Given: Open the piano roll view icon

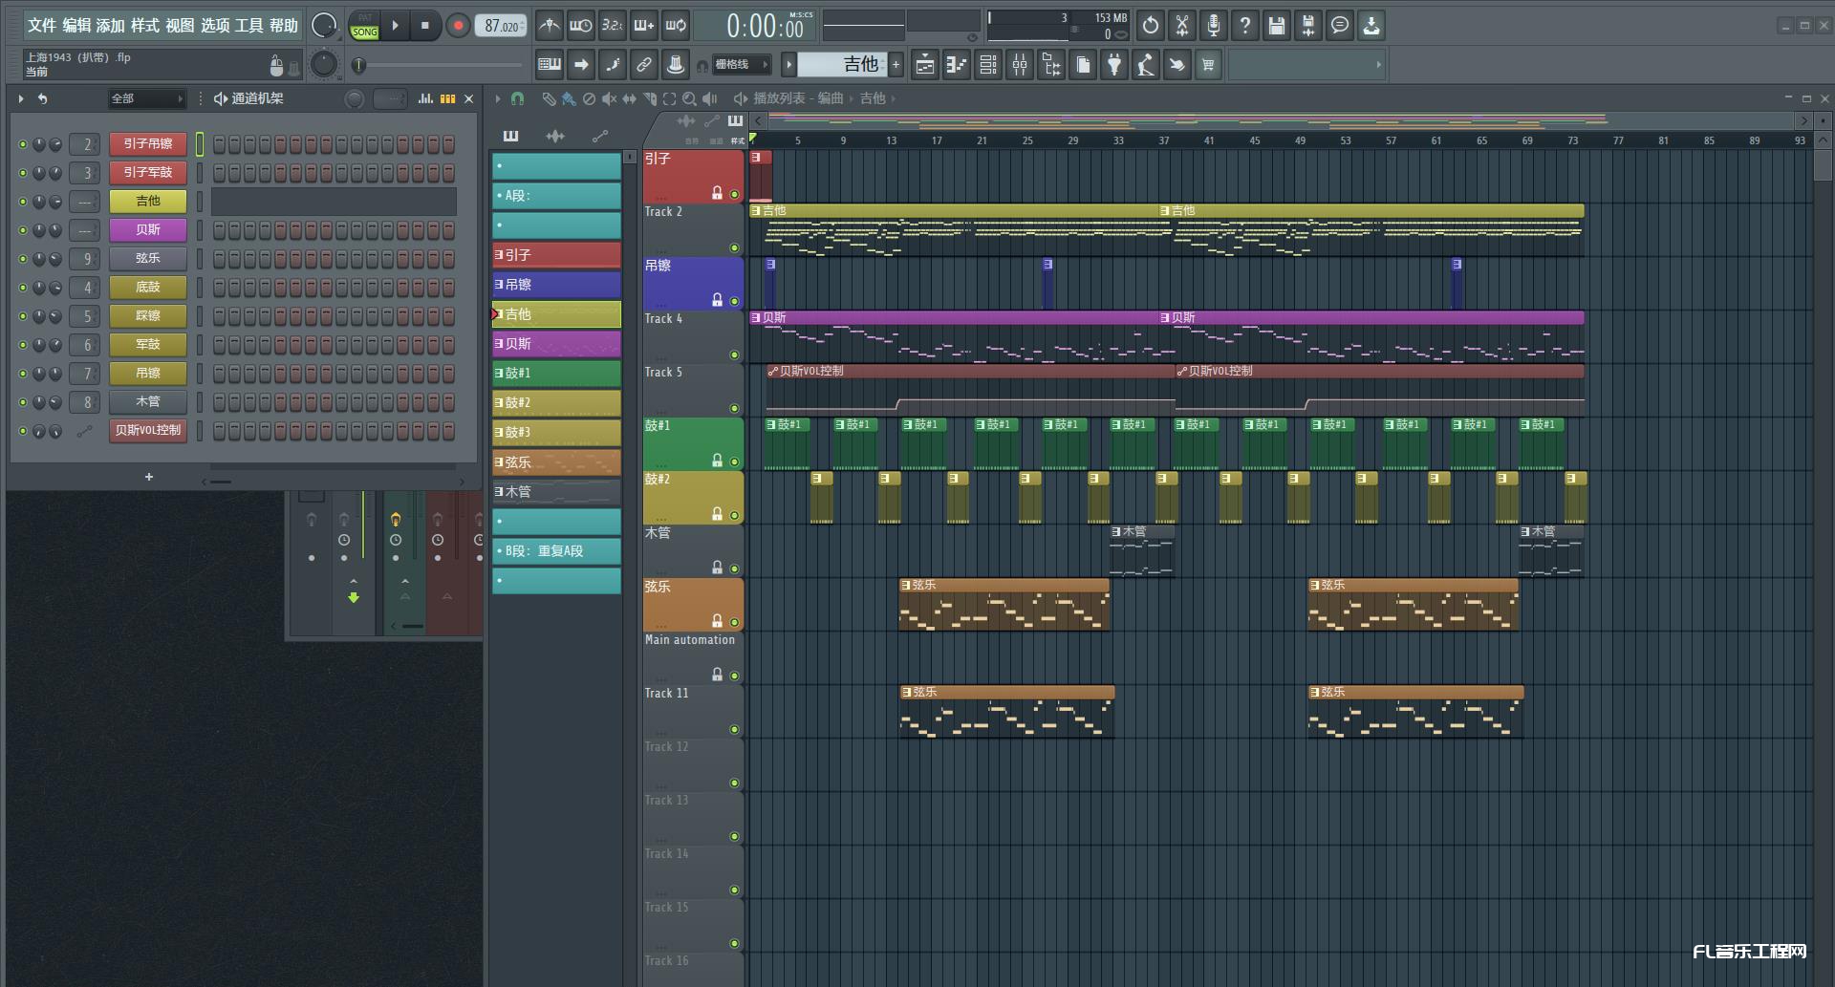Looking at the screenshot, I should (956, 65).
